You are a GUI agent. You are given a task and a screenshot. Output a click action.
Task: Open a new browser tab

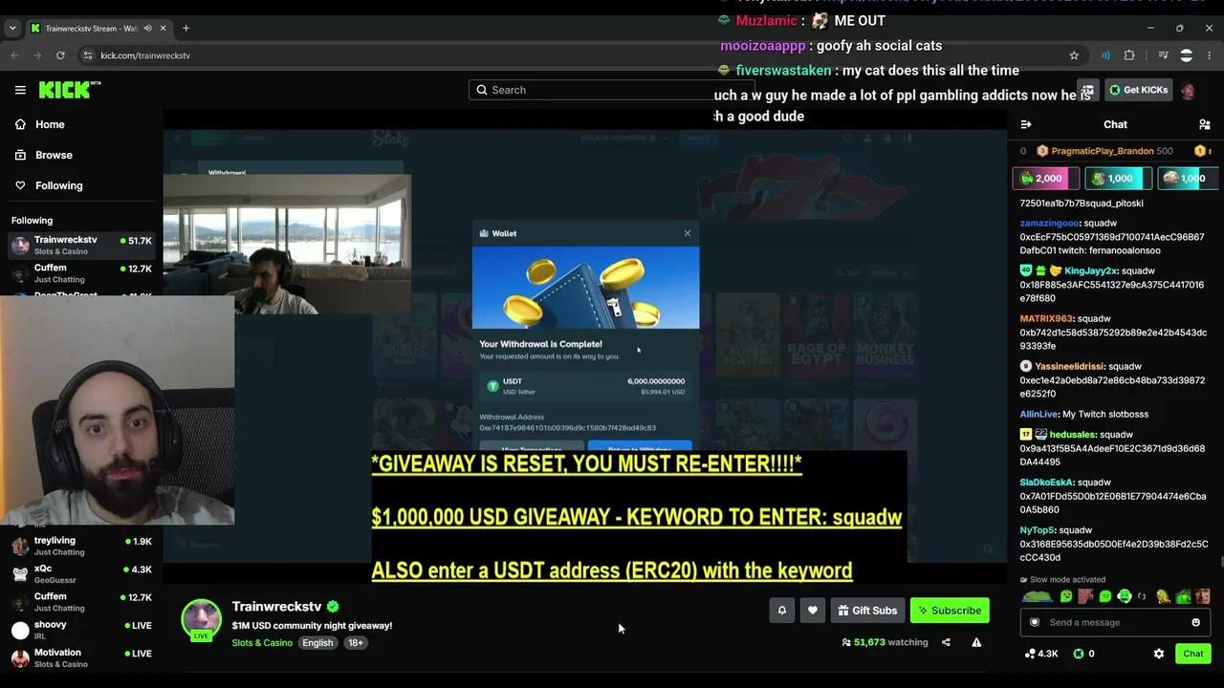(x=186, y=28)
